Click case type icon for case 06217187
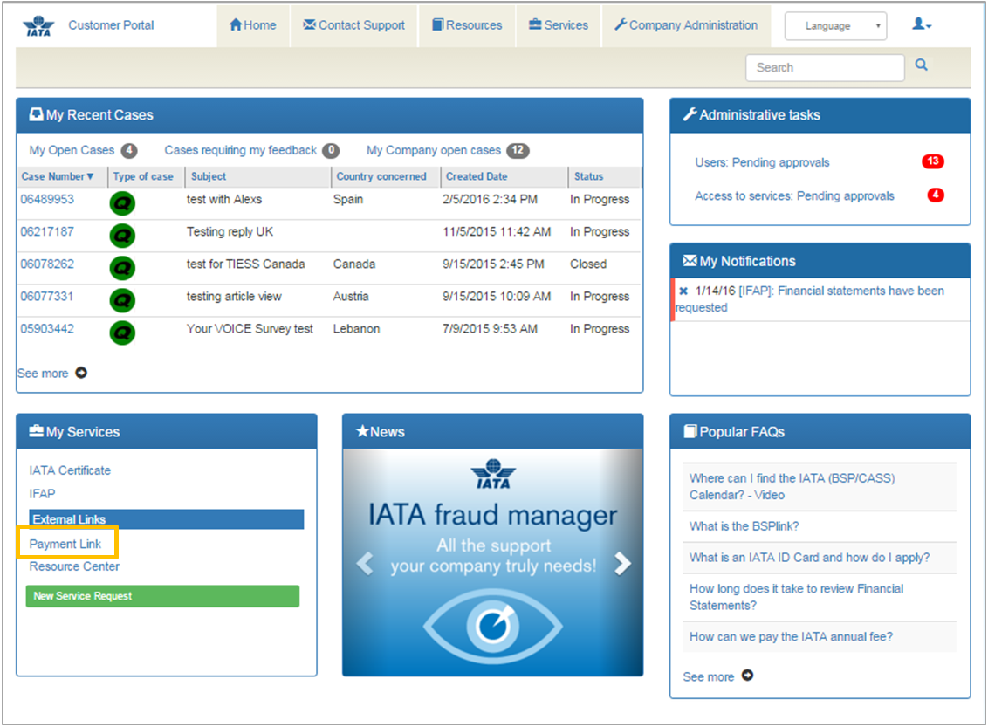Screen dimensions: 988x727 [122, 236]
